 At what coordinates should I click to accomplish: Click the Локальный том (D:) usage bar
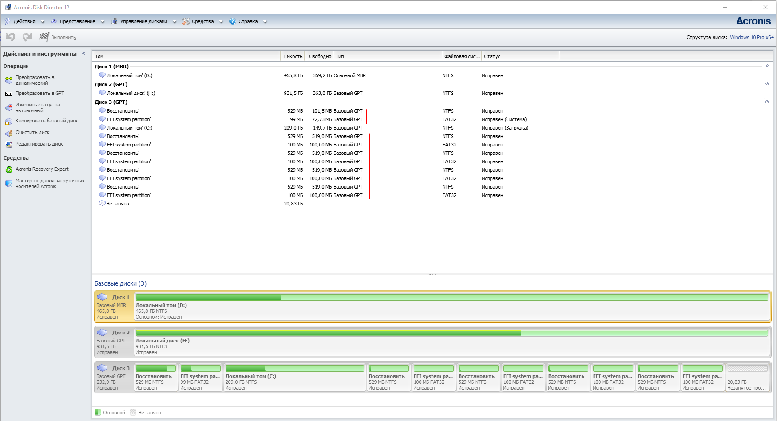click(x=452, y=298)
